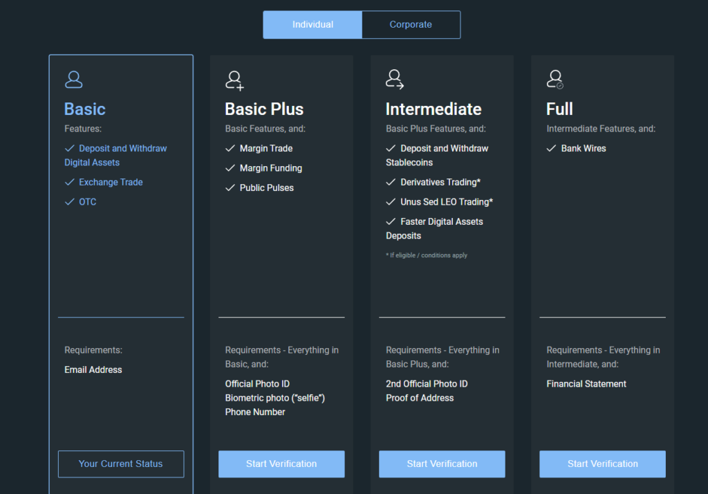708x494 pixels.
Task: Click the checkmark next to Derivatives Trading
Action: click(x=391, y=183)
